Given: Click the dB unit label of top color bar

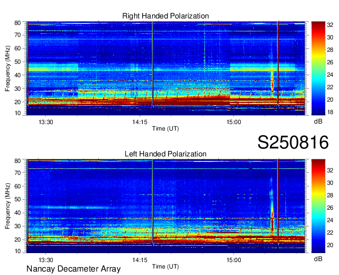Looking at the screenshot, I should click(x=318, y=122).
